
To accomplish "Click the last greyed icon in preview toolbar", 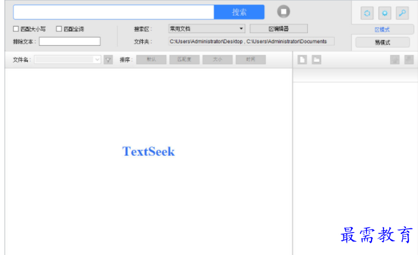I will click(x=409, y=60).
